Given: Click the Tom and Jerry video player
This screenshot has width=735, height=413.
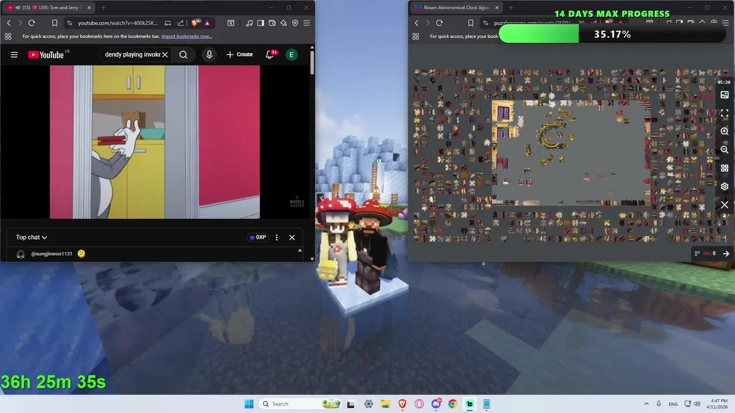Looking at the screenshot, I should [154, 142].
